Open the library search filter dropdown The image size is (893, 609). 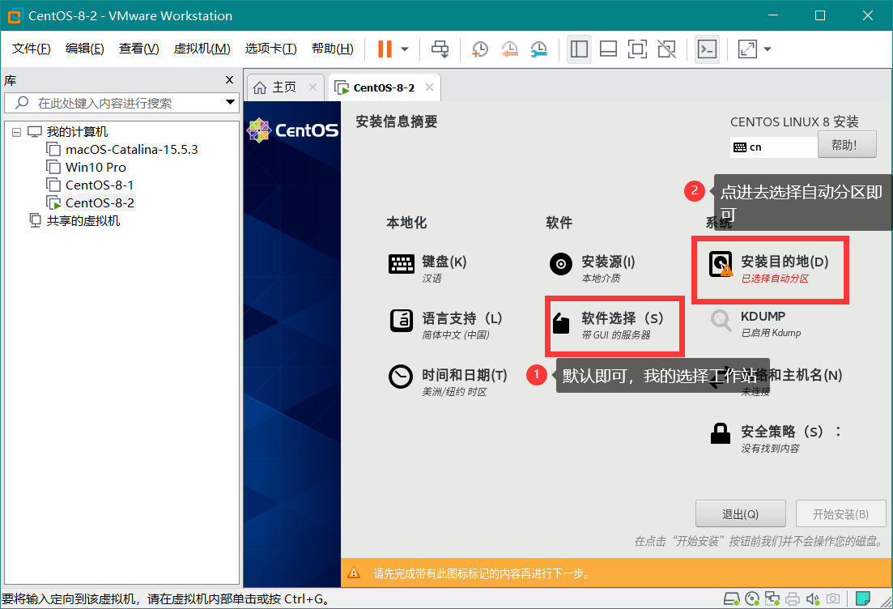(230, 103)
